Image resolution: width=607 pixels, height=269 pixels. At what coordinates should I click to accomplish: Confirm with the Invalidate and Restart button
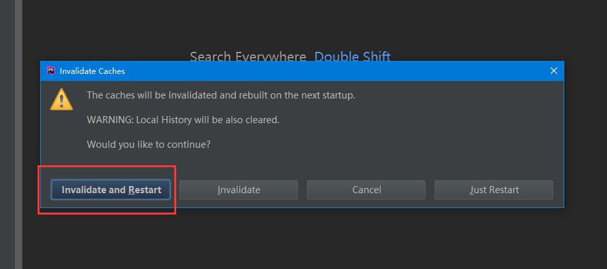point(111,190)
